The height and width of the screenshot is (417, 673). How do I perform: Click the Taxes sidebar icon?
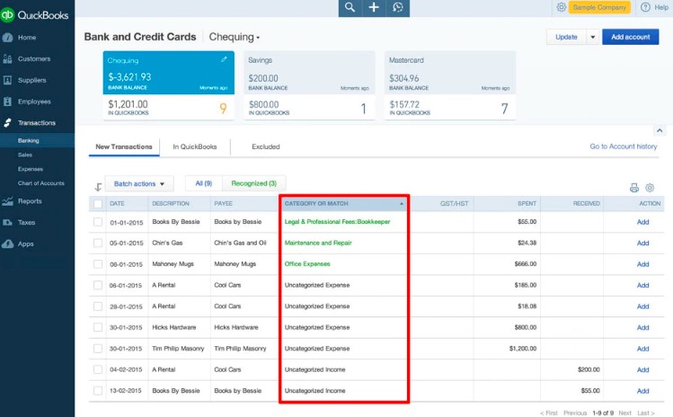tap(7, 223)
